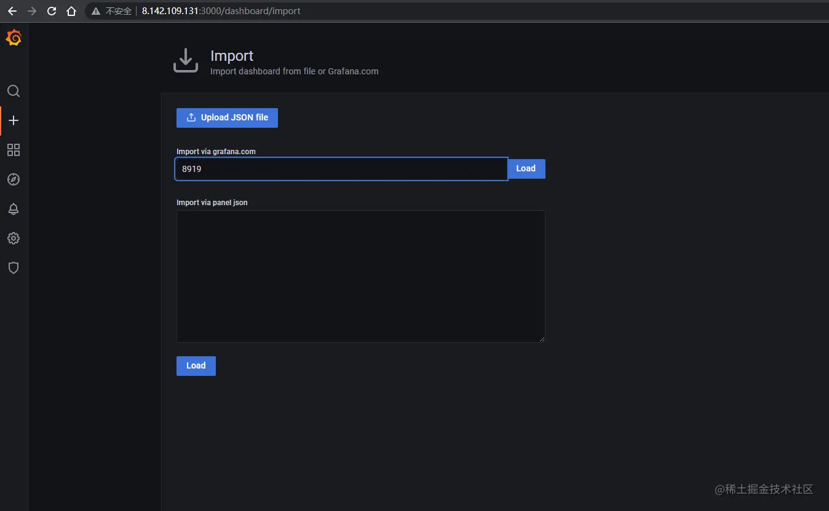Open the Dashboards panel icon

pos(14,150)
